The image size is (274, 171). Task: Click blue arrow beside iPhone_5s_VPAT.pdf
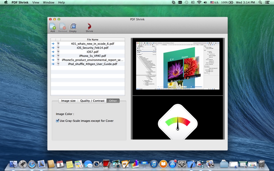point(53,56)
